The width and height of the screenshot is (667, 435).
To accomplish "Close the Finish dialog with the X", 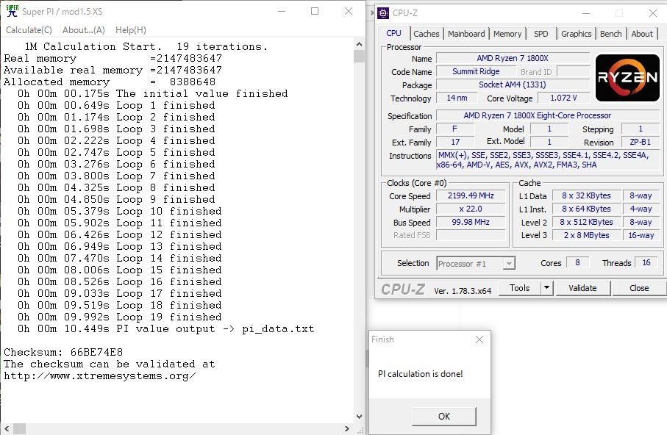I will point(479,339).
